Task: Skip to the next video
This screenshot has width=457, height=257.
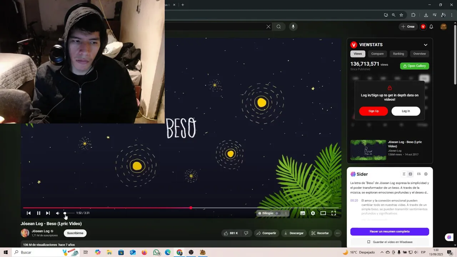Action: pos(48,213)
